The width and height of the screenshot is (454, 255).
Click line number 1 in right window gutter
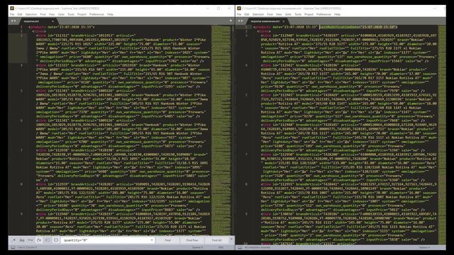point(246,27)
